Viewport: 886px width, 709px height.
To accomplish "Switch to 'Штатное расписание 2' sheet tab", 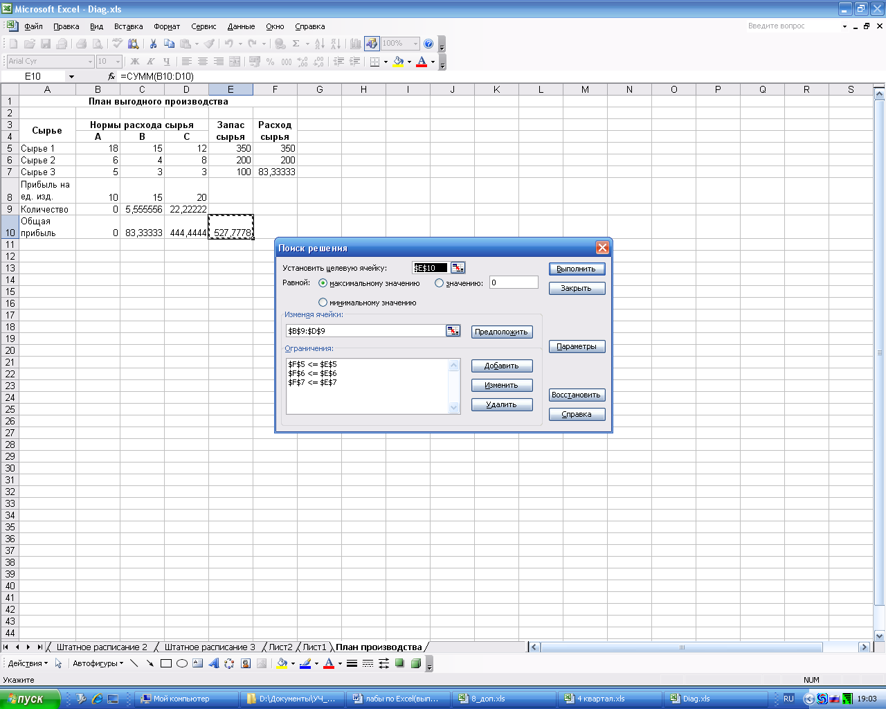I will pos(102,647).
